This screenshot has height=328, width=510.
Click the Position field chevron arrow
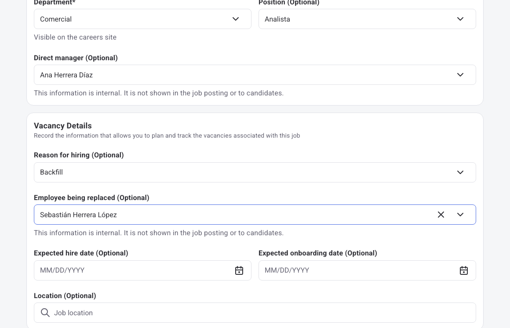[x=460, y=19]
